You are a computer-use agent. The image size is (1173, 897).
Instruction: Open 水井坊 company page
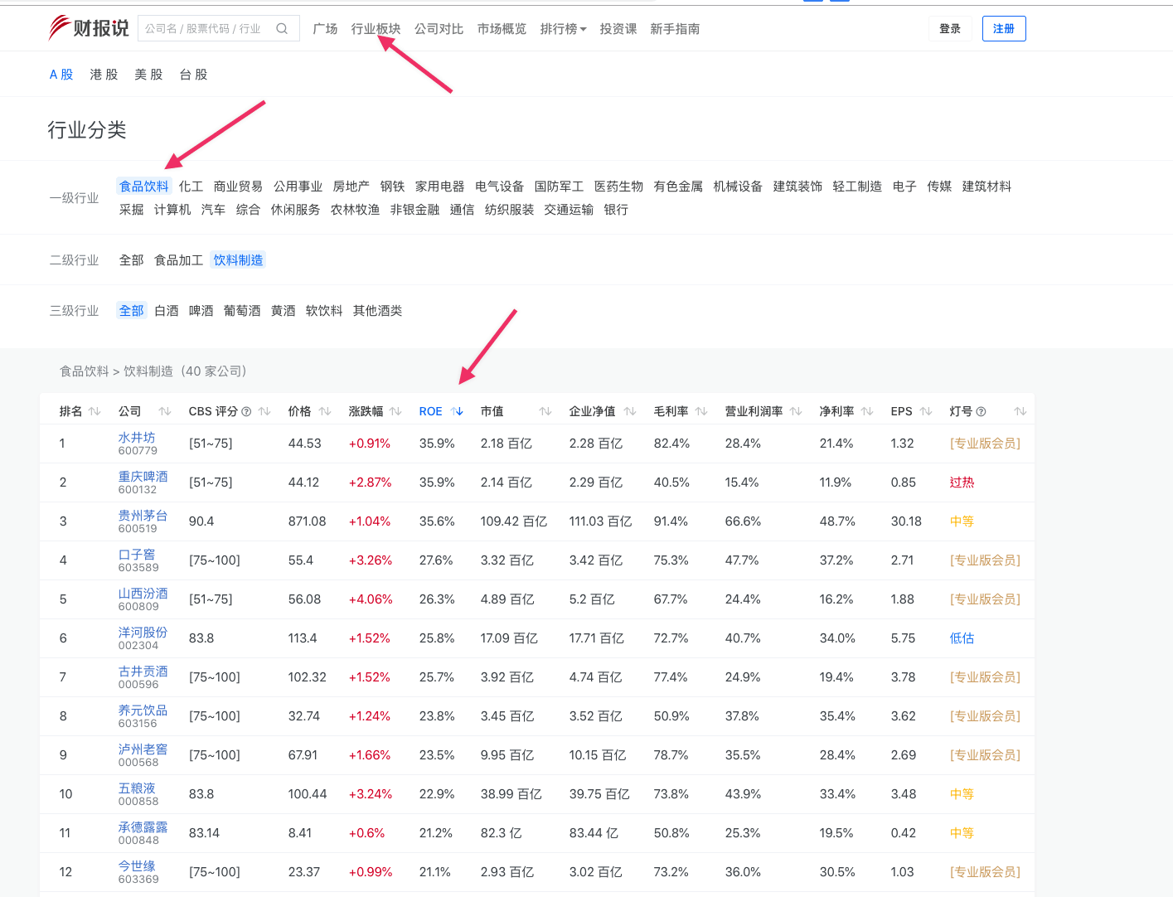click(137, 437)
